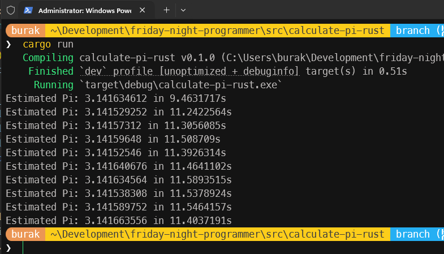This screenshot has height=254, width=444.
Task: Focus the empty command prompt input line
Action: pyautogui.click(x=170, y=247)
